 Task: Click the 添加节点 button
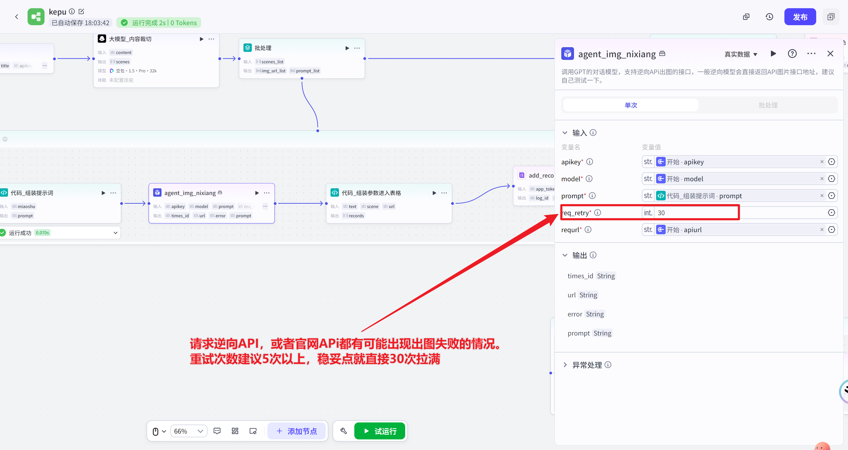point(297,431)
